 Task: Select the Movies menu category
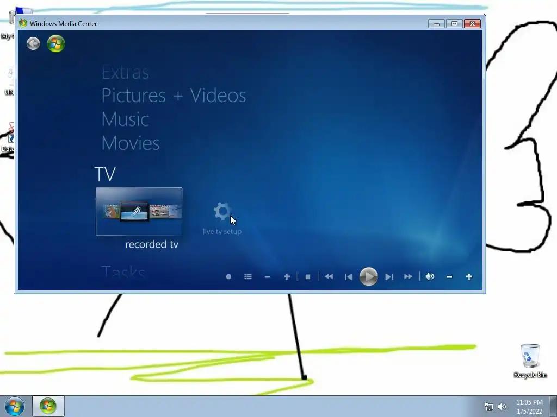131,143
